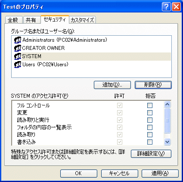Screen dimensions: 183x182
Task: Select the SYSTEM group icon
Action: (x=18, y=56)
